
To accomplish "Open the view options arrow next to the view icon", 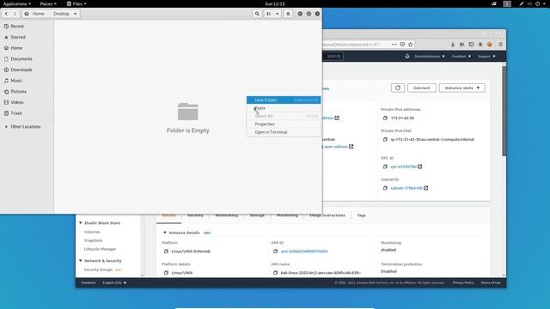I will coord(277,14).
